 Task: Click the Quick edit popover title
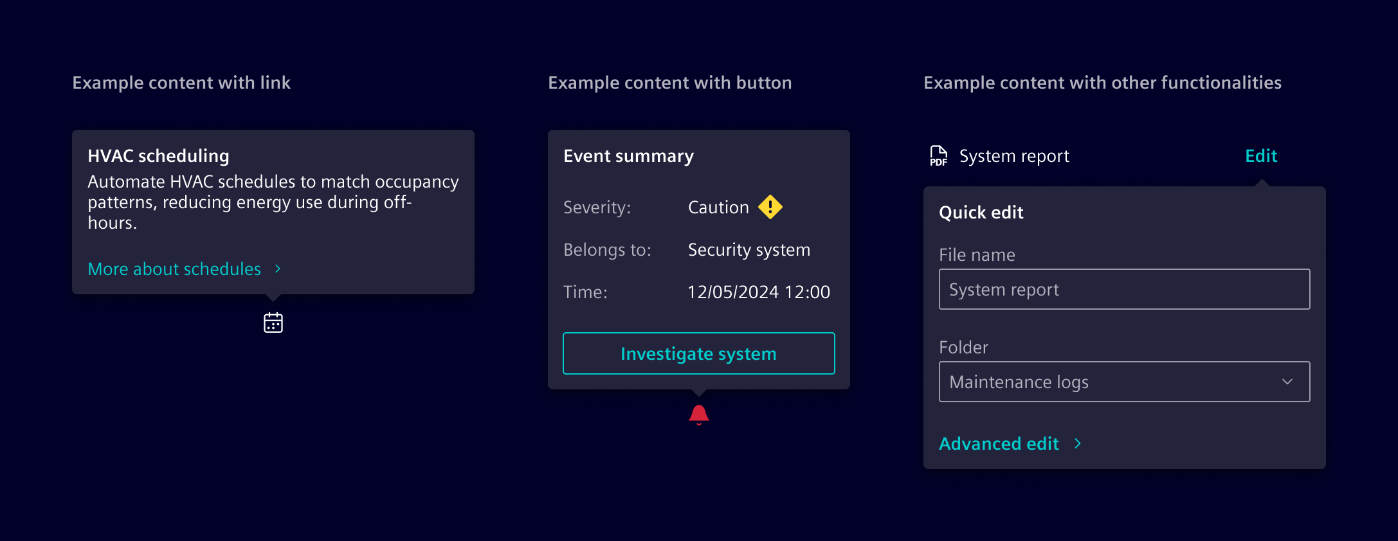[x=981, y=212]
